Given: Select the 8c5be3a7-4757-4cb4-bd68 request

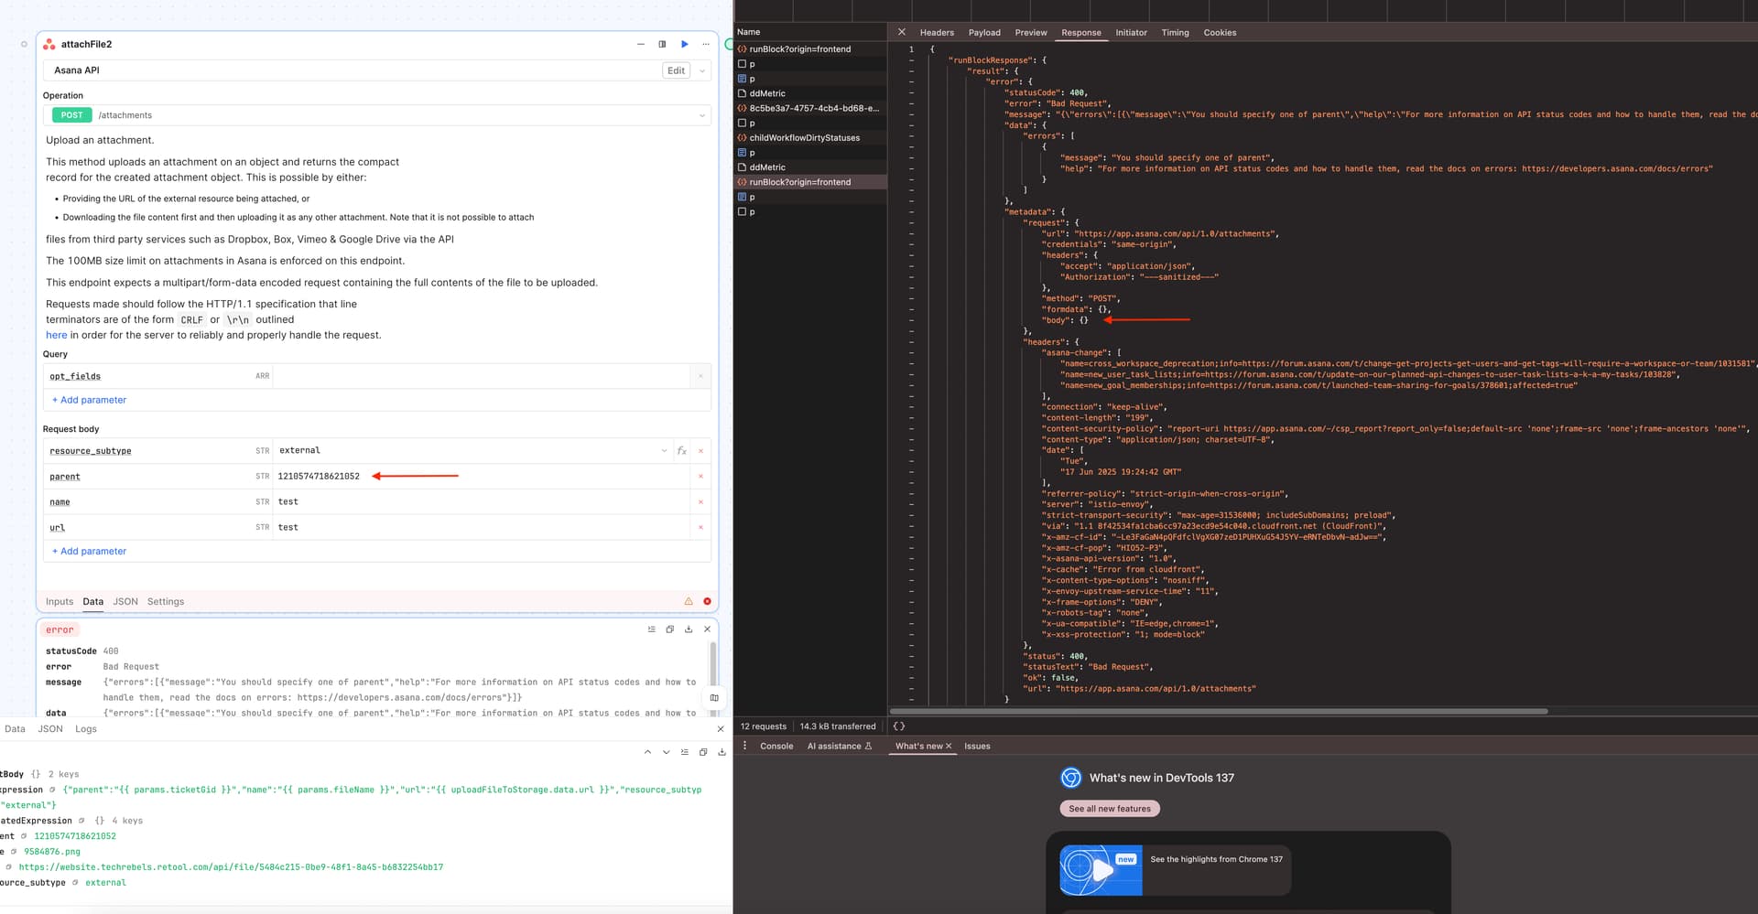Looking at the screenshot, I should tap(810, 108).
